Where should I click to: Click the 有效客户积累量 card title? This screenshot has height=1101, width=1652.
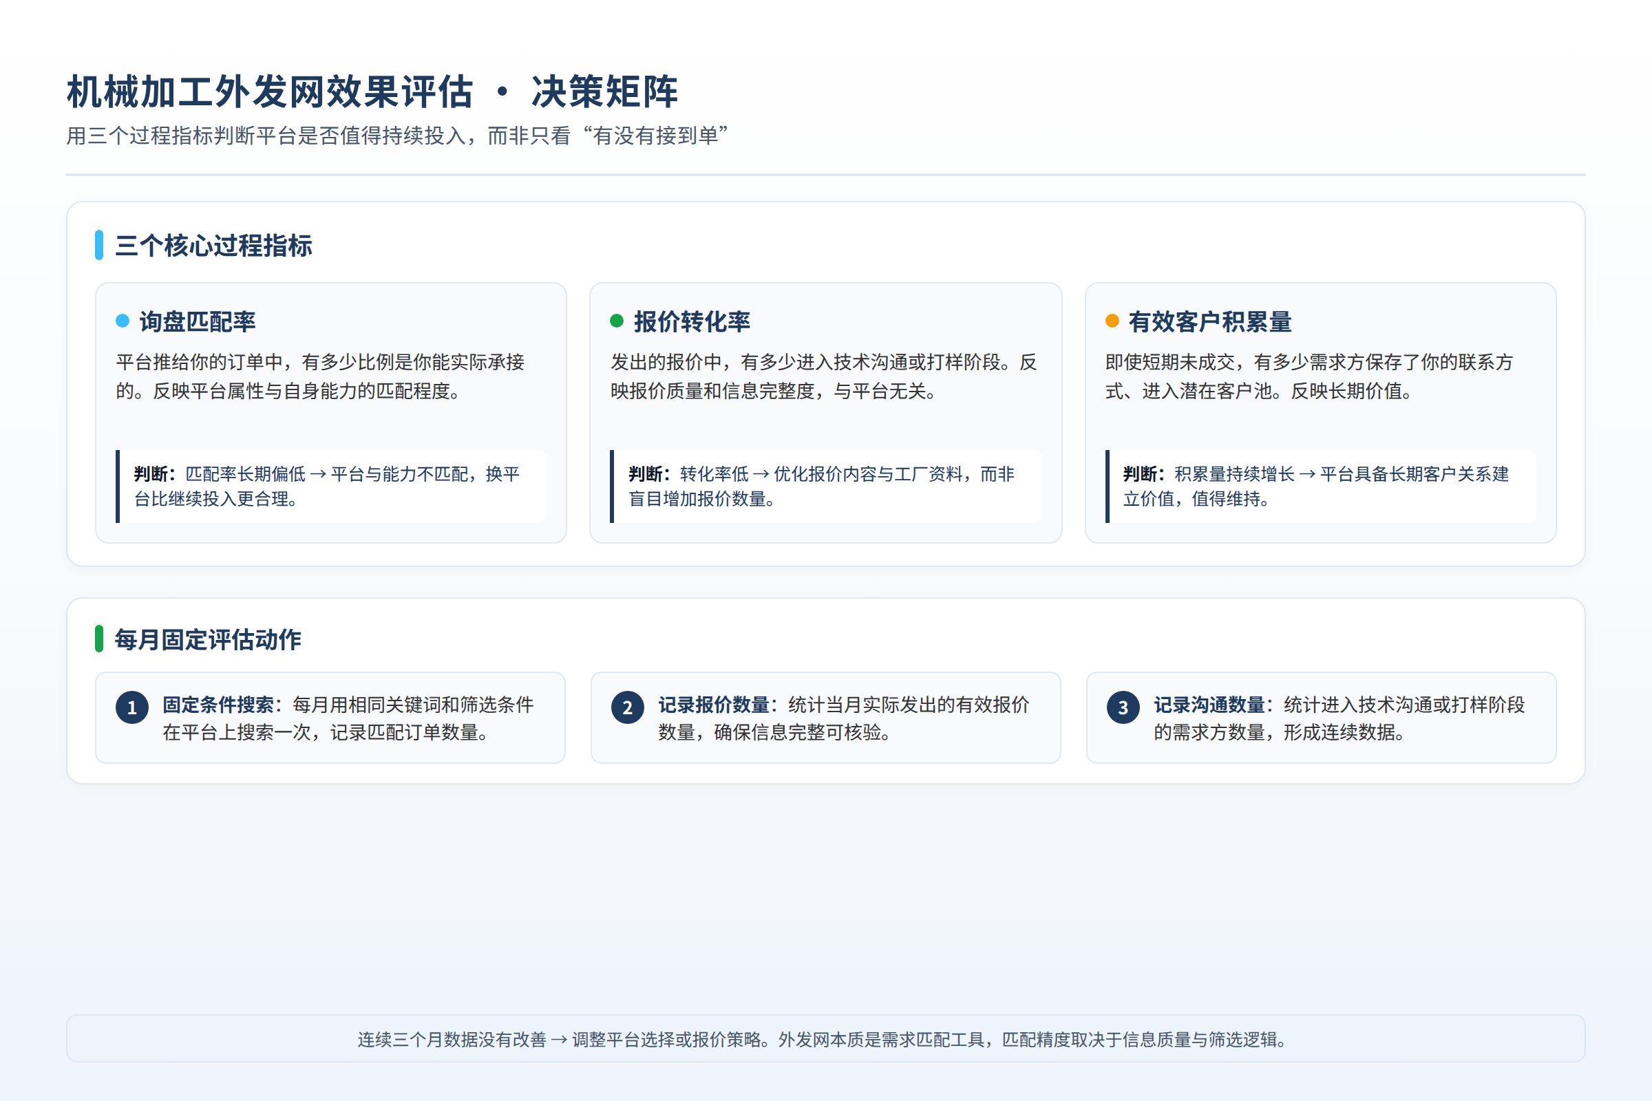(1210, 321)
